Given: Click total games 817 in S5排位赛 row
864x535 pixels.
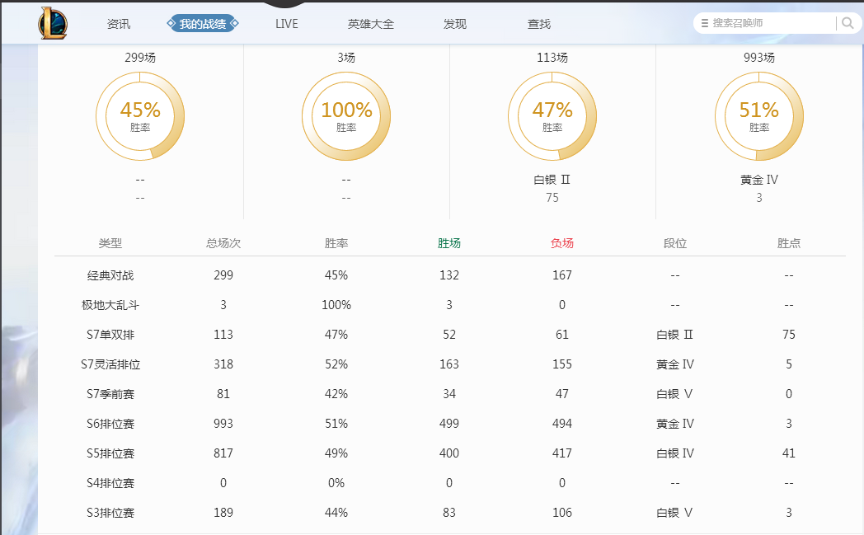Looking at the screenshot, I should (223, 453).
